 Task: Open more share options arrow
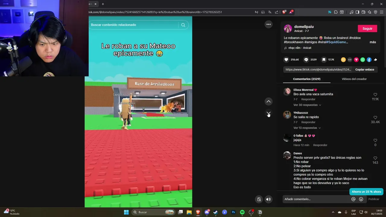[375, 60]
